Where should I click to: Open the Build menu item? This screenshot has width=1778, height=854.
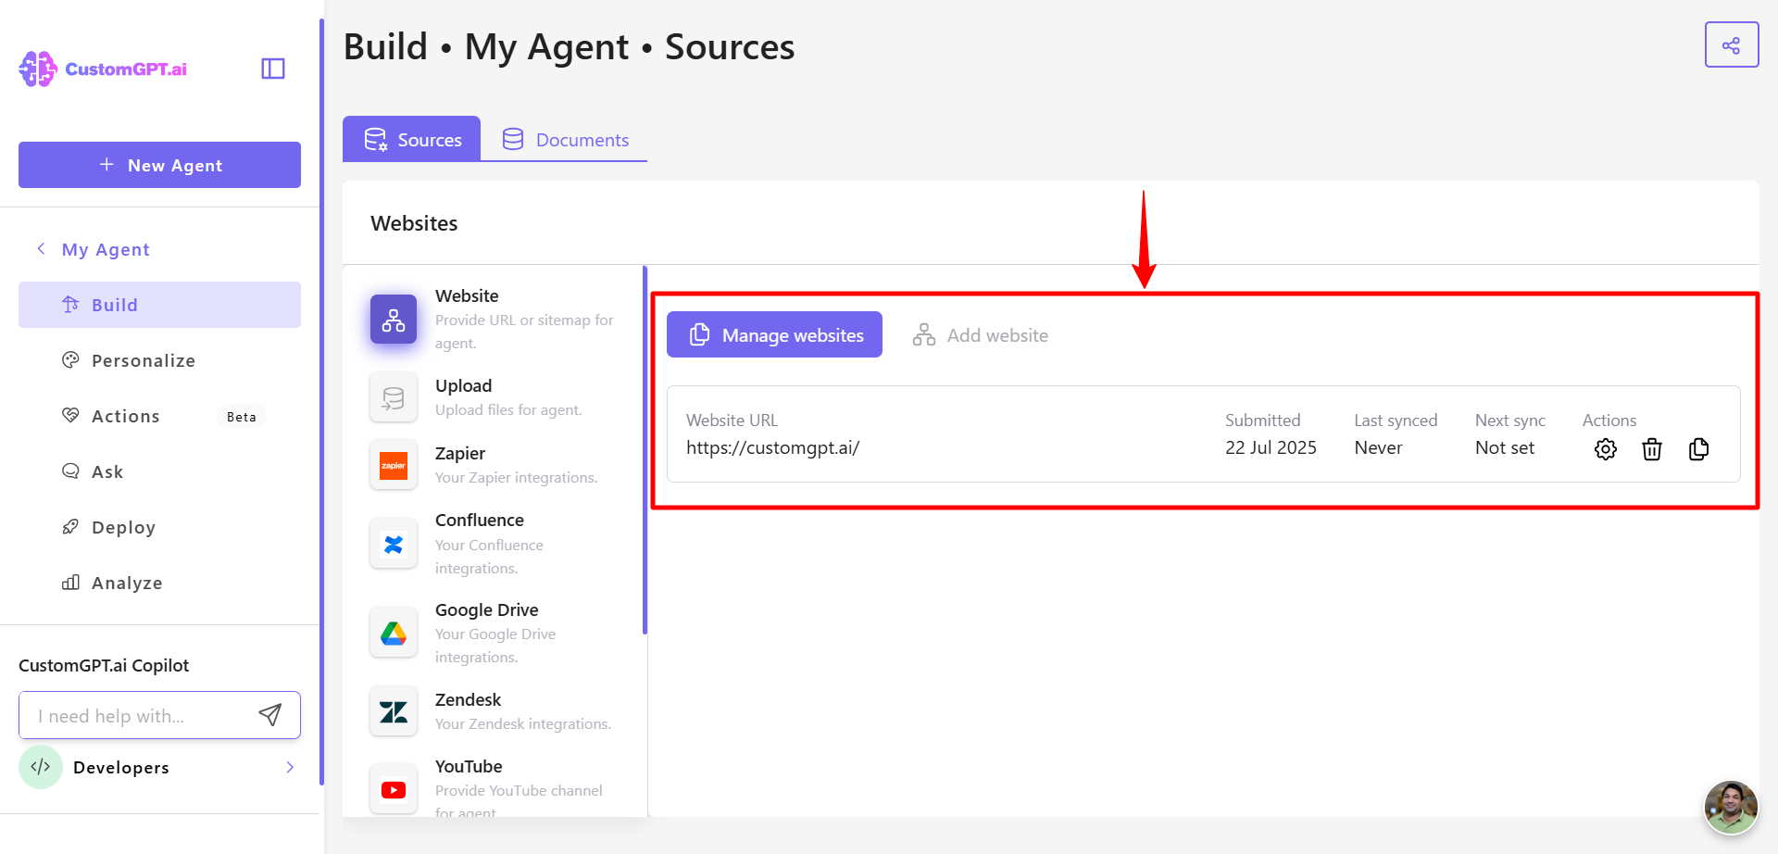click(159, 305)
